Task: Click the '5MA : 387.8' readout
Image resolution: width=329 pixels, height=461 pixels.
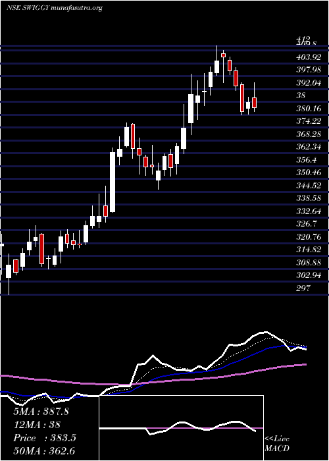Action: [x=41, y=412]
